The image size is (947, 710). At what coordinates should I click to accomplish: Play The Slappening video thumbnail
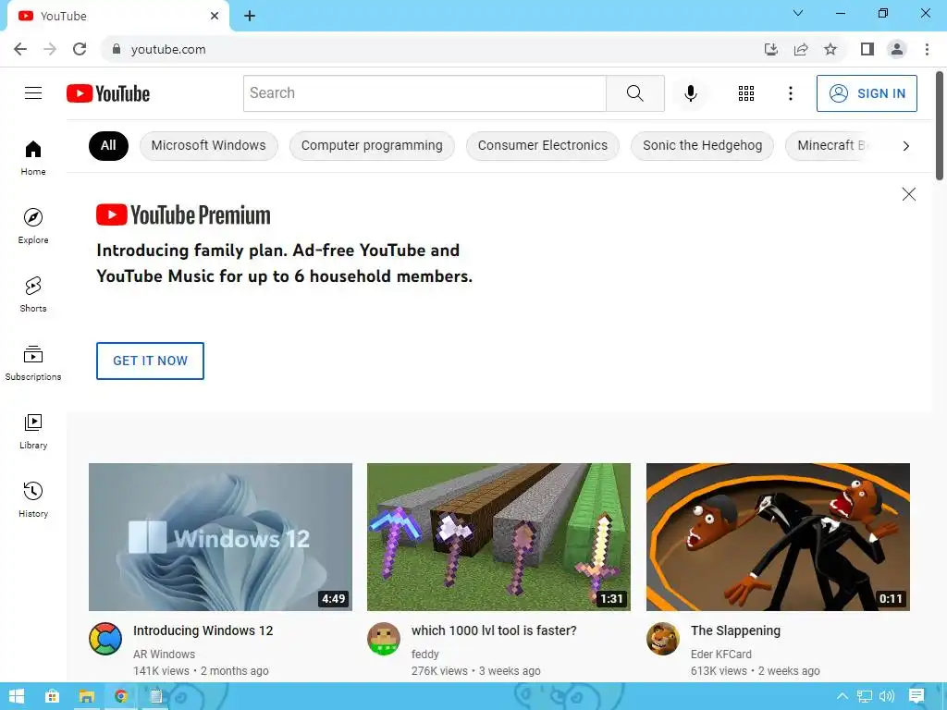pos(778,537)
